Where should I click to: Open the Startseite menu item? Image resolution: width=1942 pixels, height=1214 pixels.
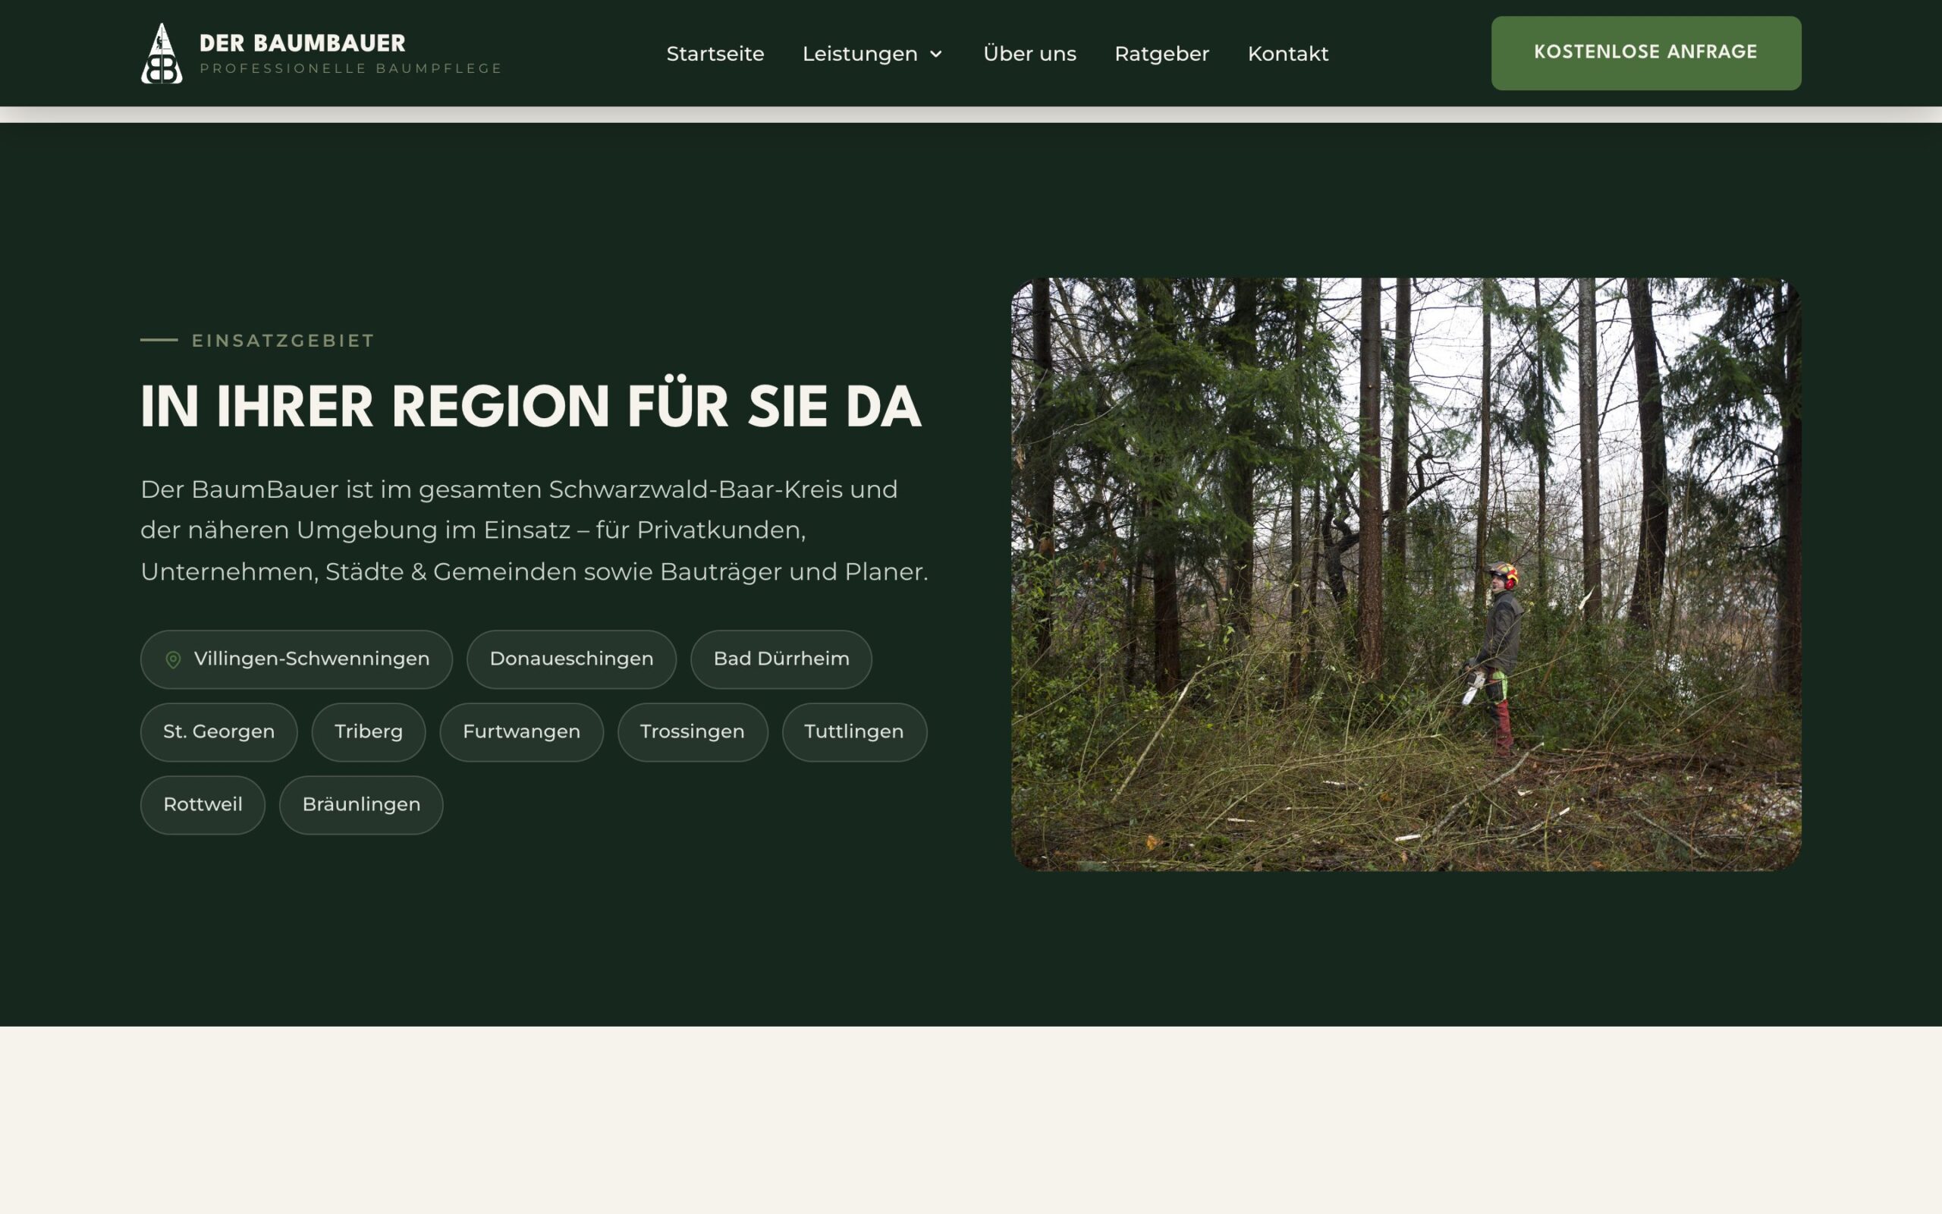click(715, 54)
